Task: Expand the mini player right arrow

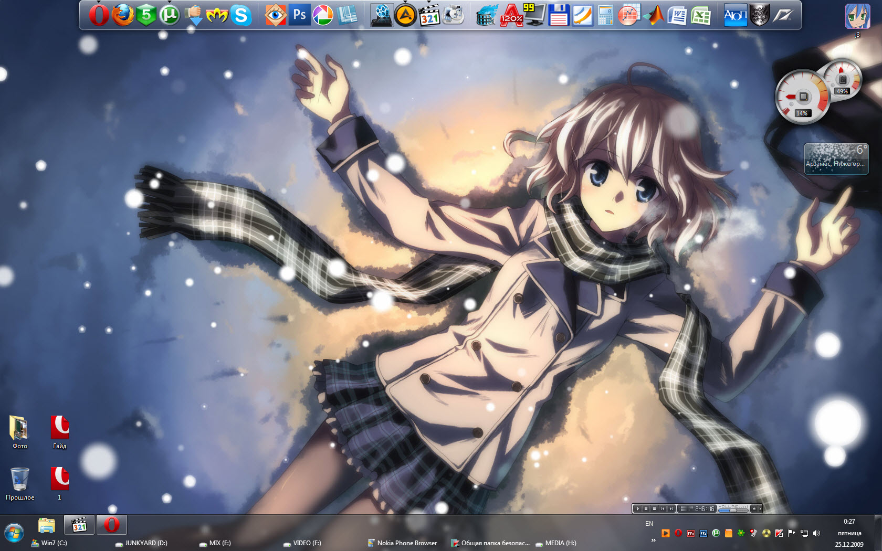Action: (760, 508)
